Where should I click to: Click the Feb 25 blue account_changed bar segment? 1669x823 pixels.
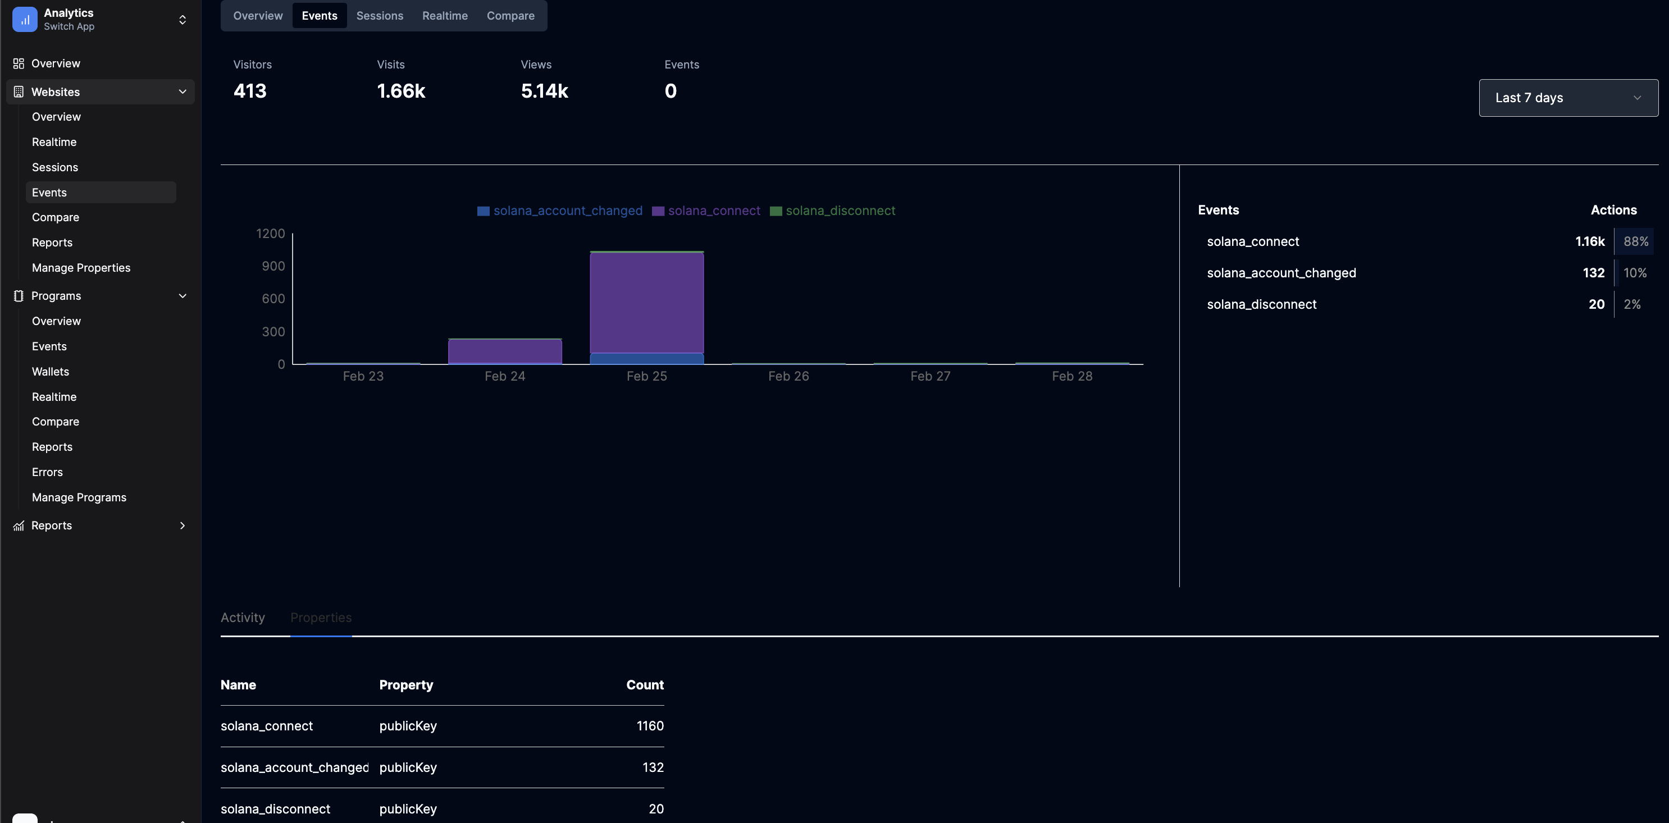pyautogui.click(x=646, y=359)
